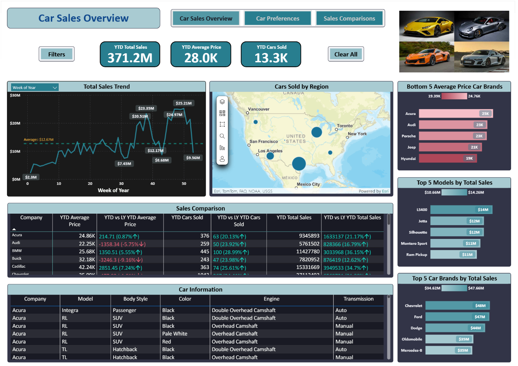518x366 pixels.
Task: Click the sort arrow under Sales Comparison Company header
Action: [x=14, y=229]
